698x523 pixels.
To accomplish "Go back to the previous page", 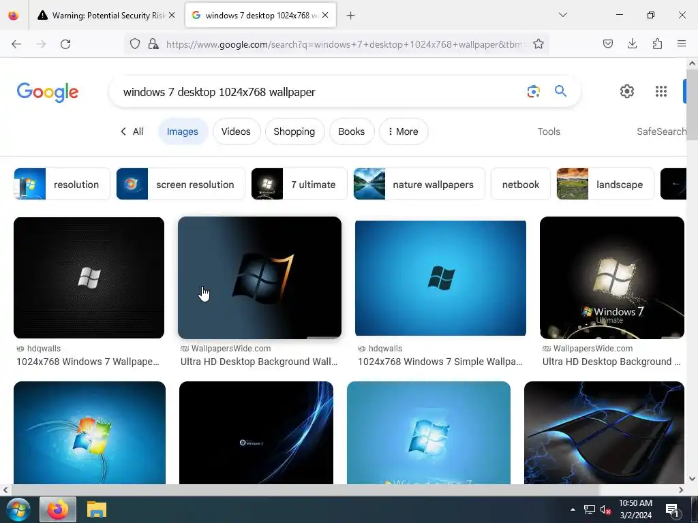I will [x=16, y=44].
